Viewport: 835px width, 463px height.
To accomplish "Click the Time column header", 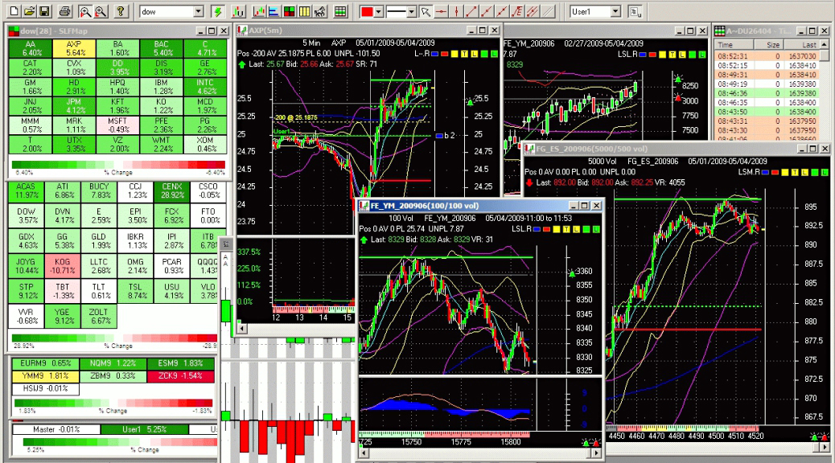I will 734,45.
